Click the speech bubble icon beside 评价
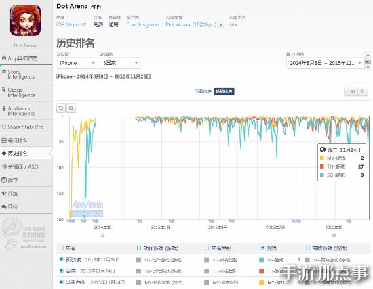 [4, 206]
